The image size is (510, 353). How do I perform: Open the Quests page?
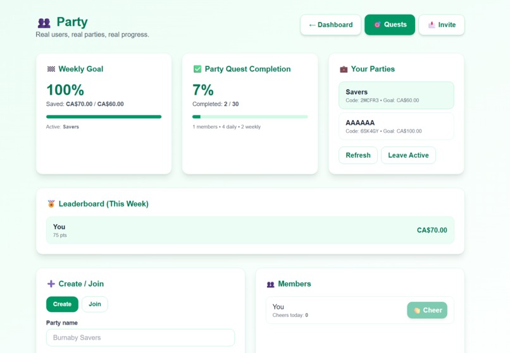pos(390,25)
